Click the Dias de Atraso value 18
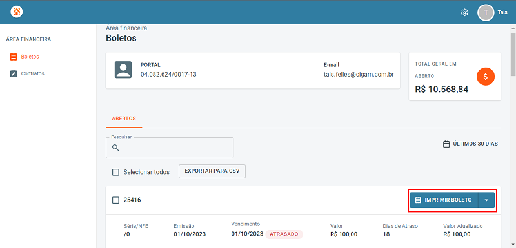This screenshot has width=516, height=248. point(386,234)
